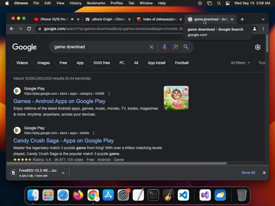Open the Visual Studio dock icon

pyautogui.click(x=205, y=195)
